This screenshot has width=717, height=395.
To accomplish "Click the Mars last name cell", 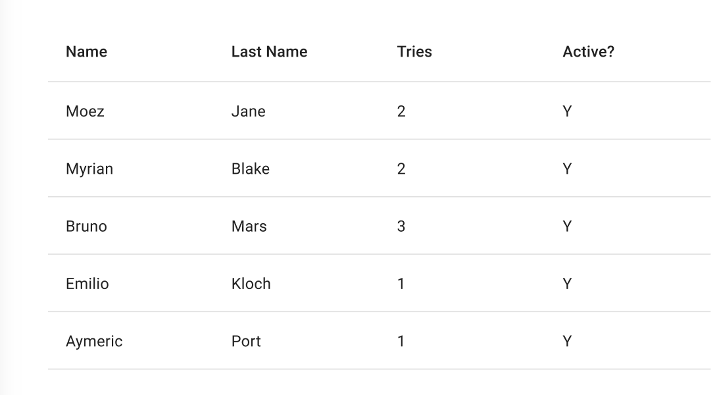I will point(249,226).
